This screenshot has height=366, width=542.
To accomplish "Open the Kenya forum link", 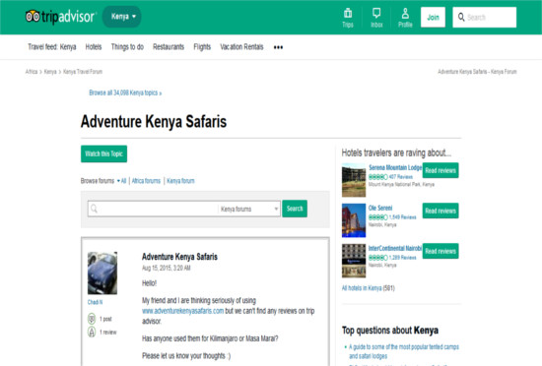I will 180,181.
